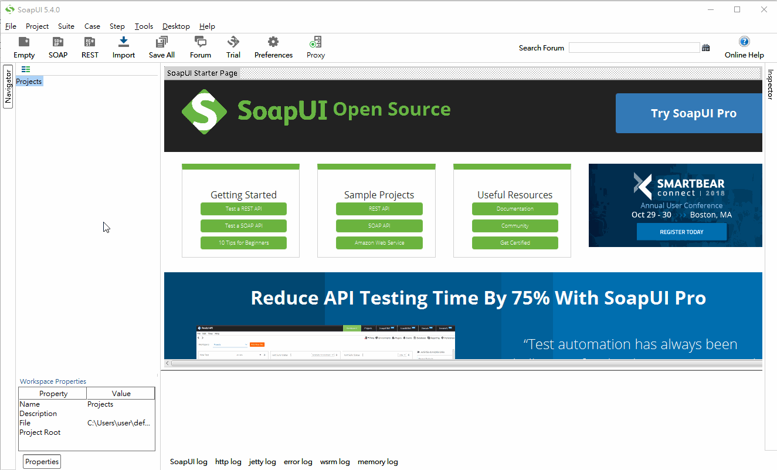Start a SoapUI Pro Trial
Viewport: 777px width, 470px height.
pyautogui.click(x=233, y=47)
